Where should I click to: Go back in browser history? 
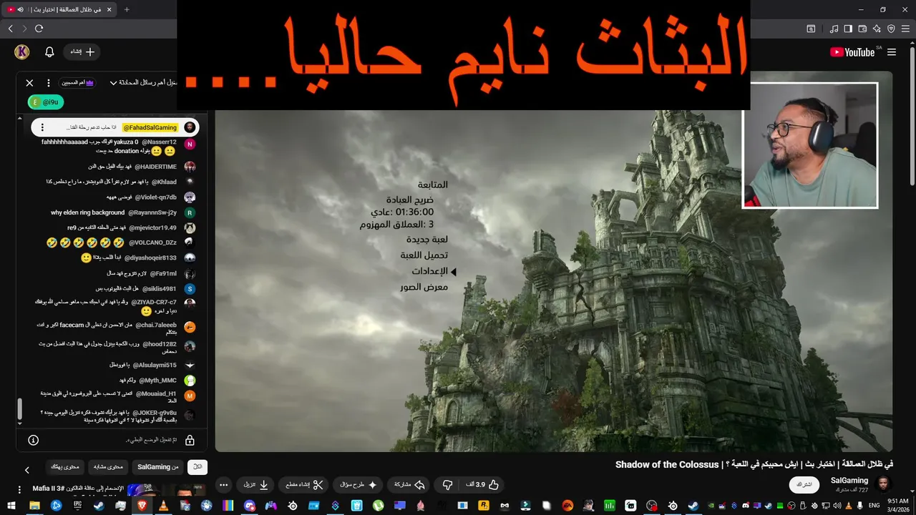10,29
